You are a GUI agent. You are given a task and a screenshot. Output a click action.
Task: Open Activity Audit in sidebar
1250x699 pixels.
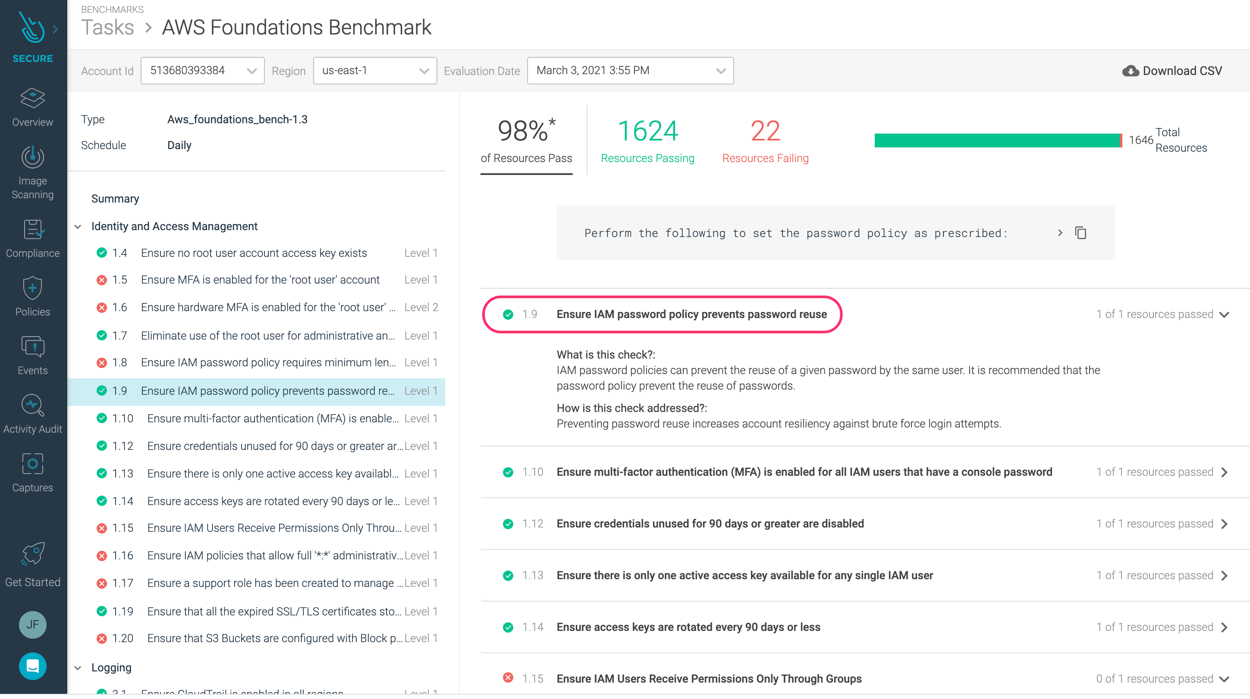click(x=32, y=414)
